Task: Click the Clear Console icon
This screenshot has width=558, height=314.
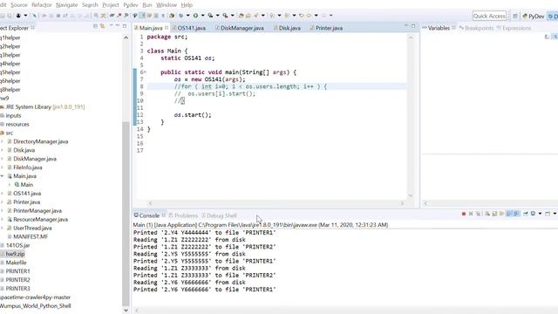Action: [x=487, y=214]
